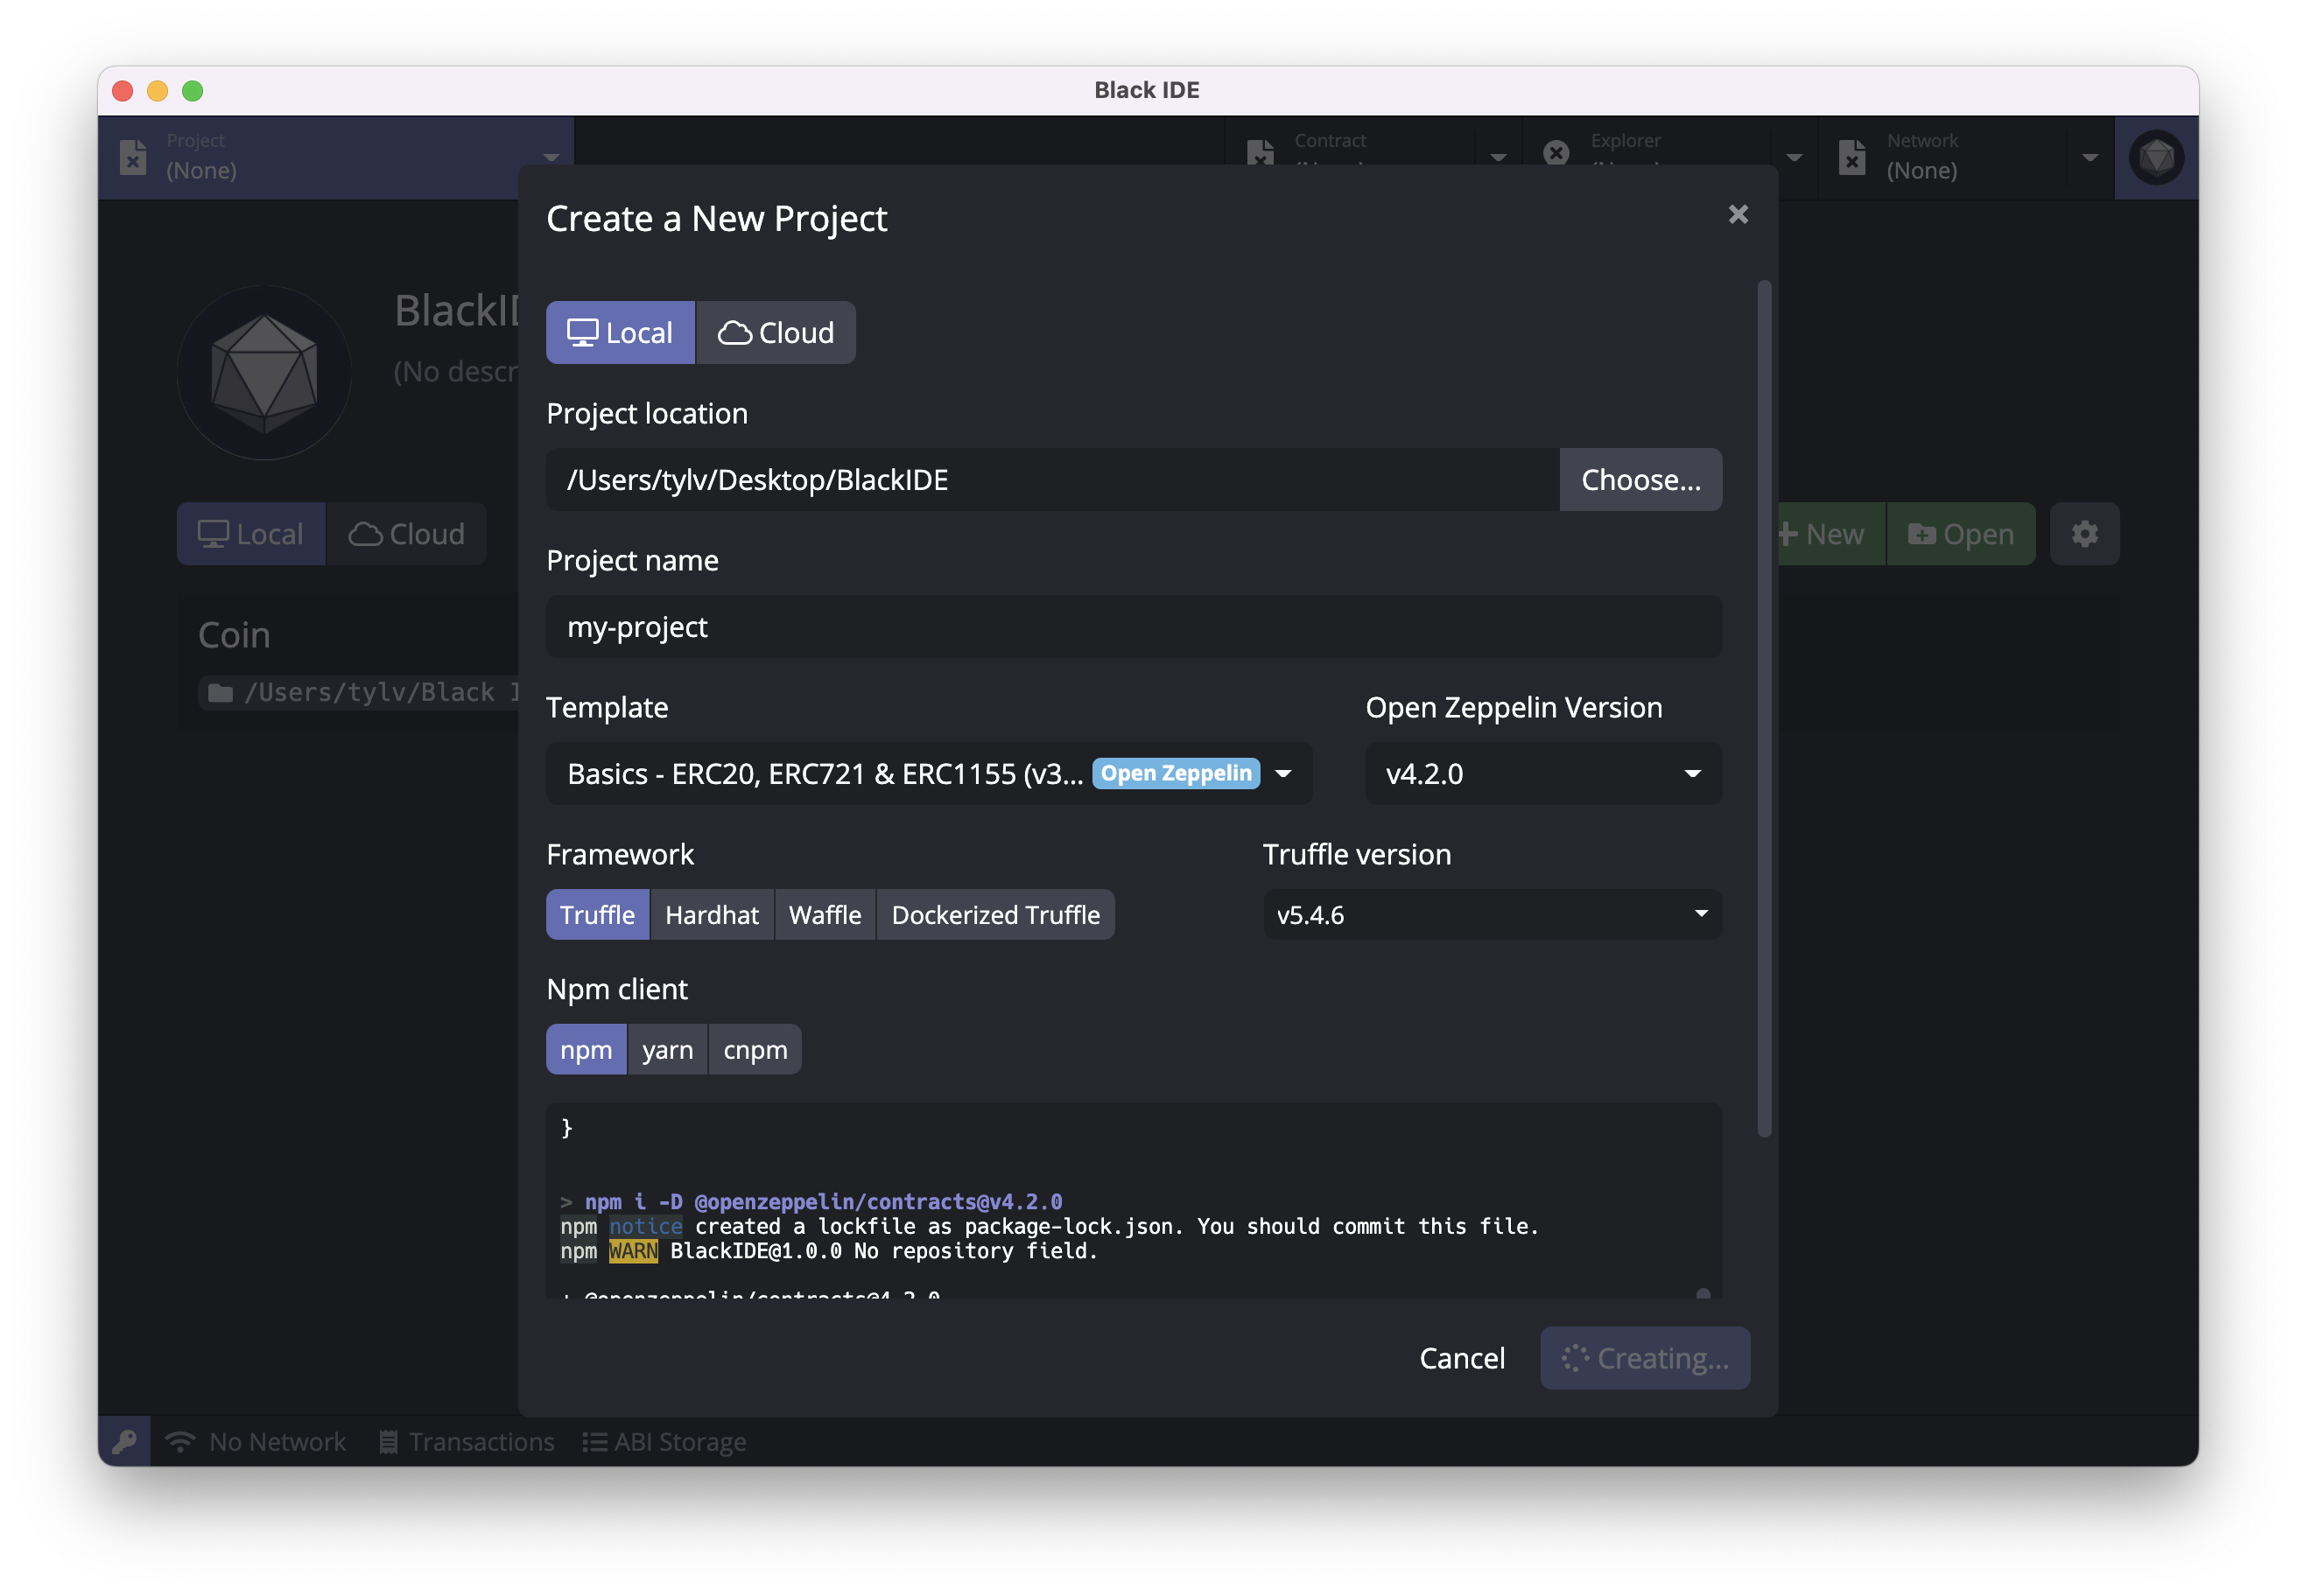Click the key icon in the status bar
This screenshot has width=2297, height=1596.
[x=125, y=1441]
